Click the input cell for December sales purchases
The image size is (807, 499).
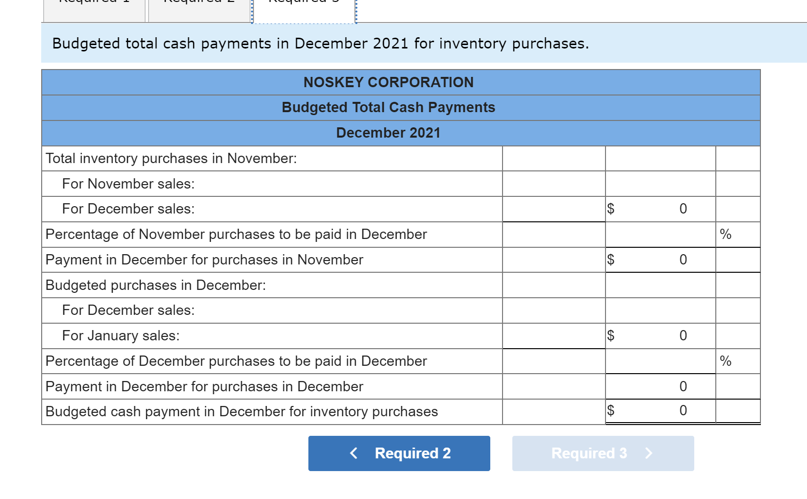(553, 209)
